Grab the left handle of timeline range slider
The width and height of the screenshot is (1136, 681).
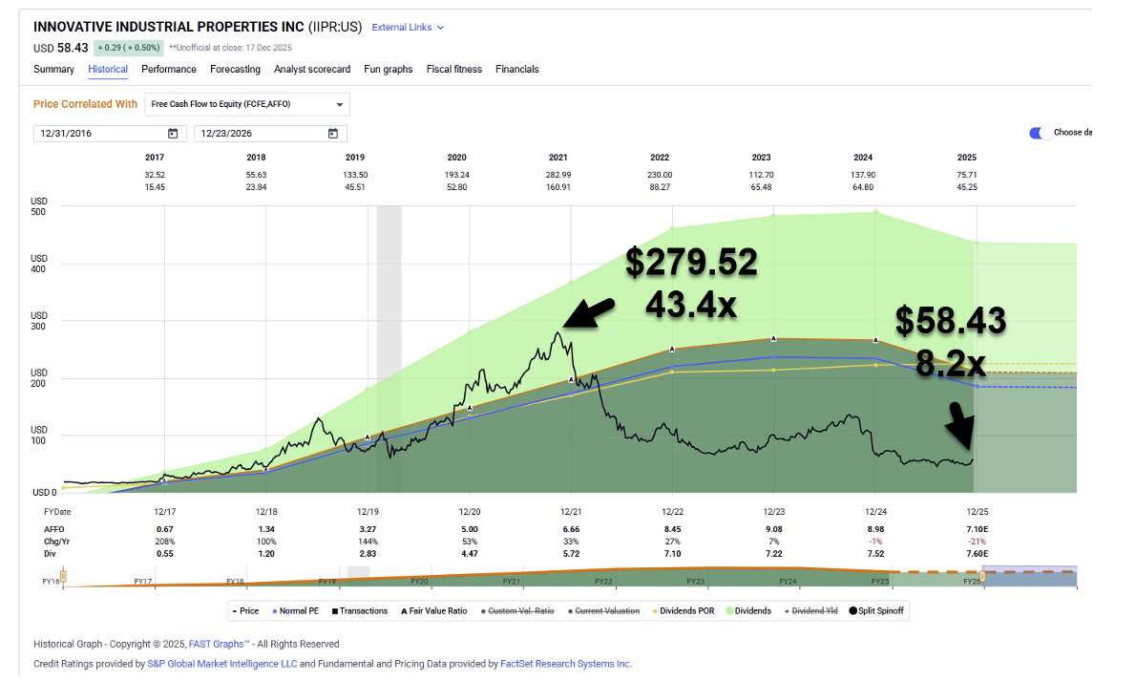[x=64, y=576]
